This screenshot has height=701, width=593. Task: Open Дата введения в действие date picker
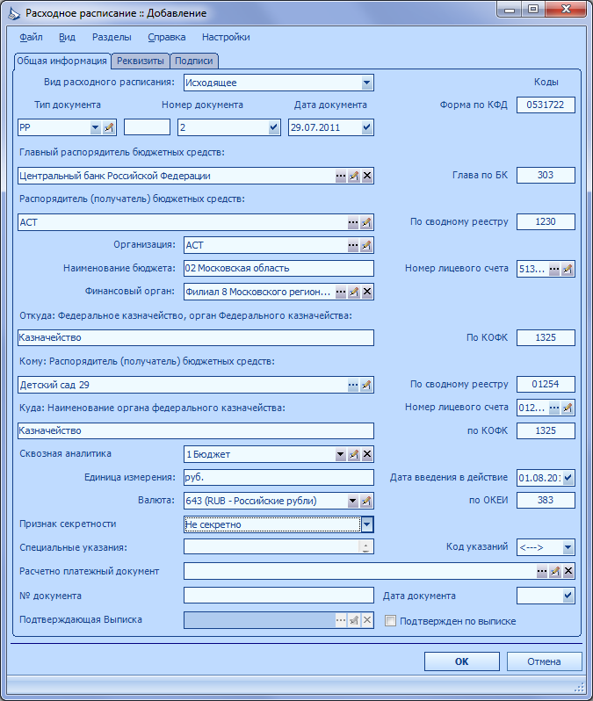pyautogui.click(x=568, y=478)
